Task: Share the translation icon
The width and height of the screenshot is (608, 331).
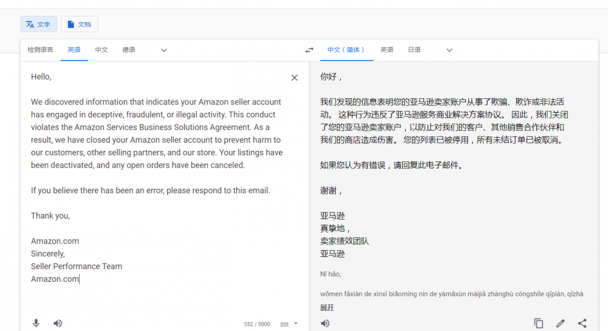Action: pyautogui.click(x=582, y=323)
